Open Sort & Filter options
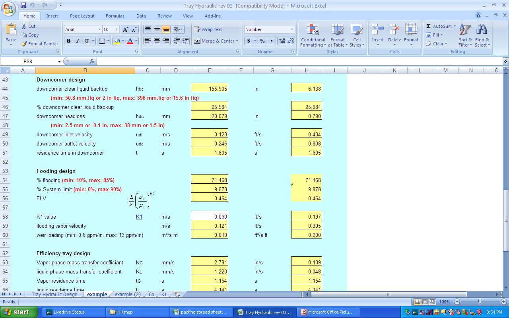 pos(465,36)
